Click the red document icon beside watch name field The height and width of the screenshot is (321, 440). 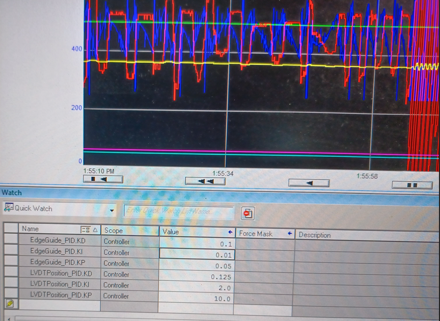tap(248, 214)
